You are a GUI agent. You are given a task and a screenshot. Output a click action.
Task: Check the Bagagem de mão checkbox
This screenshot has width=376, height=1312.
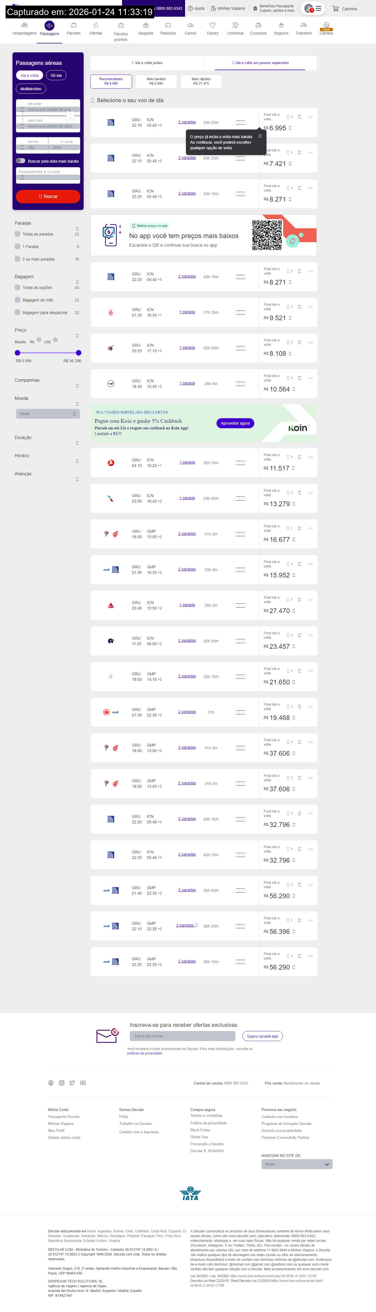coord(18,300)
